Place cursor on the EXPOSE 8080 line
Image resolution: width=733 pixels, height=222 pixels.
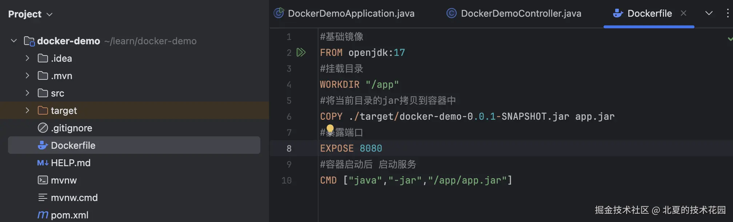[436, 148]
